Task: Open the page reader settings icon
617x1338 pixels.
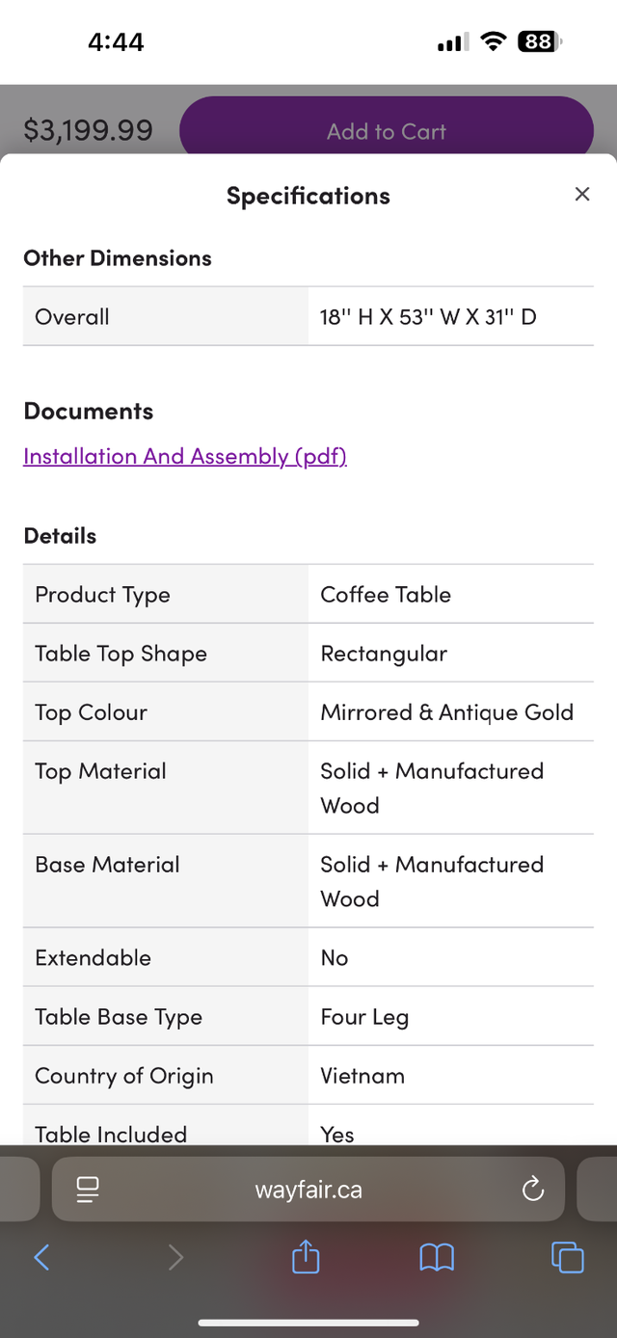Action: 88,1190
